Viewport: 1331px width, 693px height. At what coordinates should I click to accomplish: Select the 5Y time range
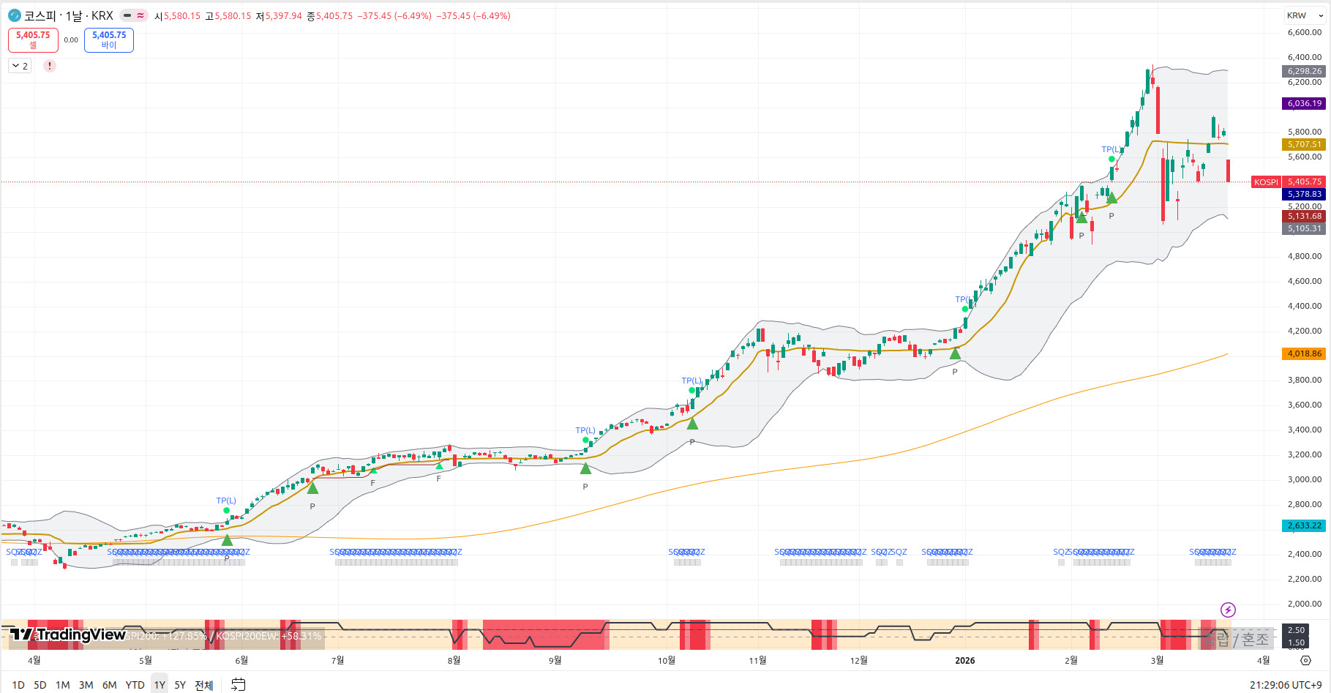pyautogui.click(x=180, y=685)
